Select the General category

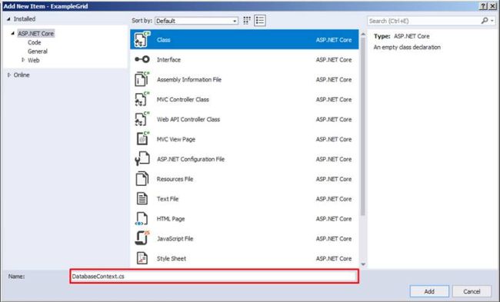tap(38, 51)
